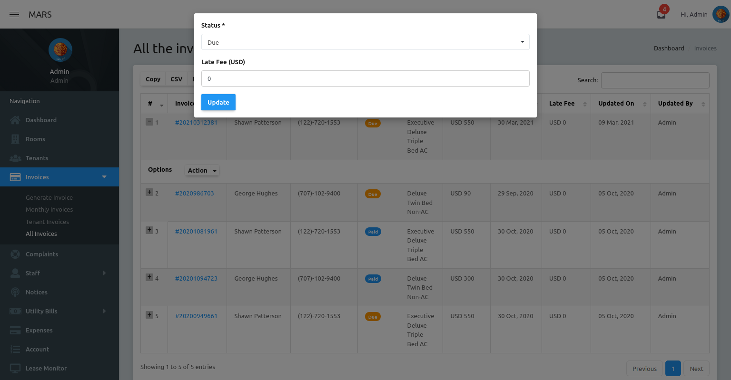The width and height of the screenshot is (731, 380).
Task: Open notifications via the bell icon
Action: (x=661, y=14)
